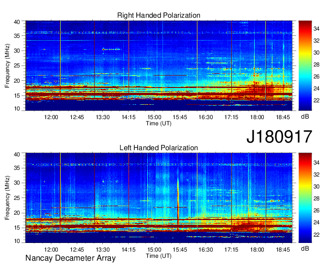This screenshot has height=264, width=325.
Task: Click 15:45 tick under Left Handed plot
Action: 180,250
